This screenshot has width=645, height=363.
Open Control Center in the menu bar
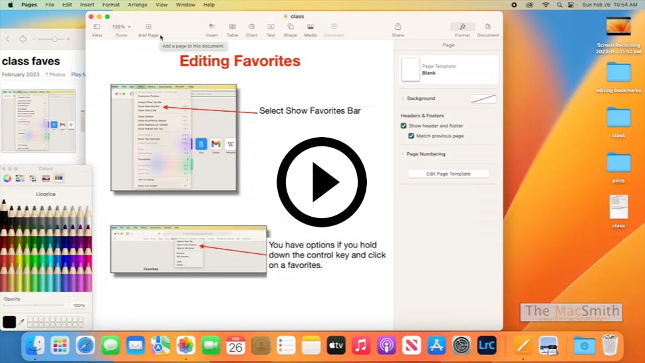[x=571, y=5]
